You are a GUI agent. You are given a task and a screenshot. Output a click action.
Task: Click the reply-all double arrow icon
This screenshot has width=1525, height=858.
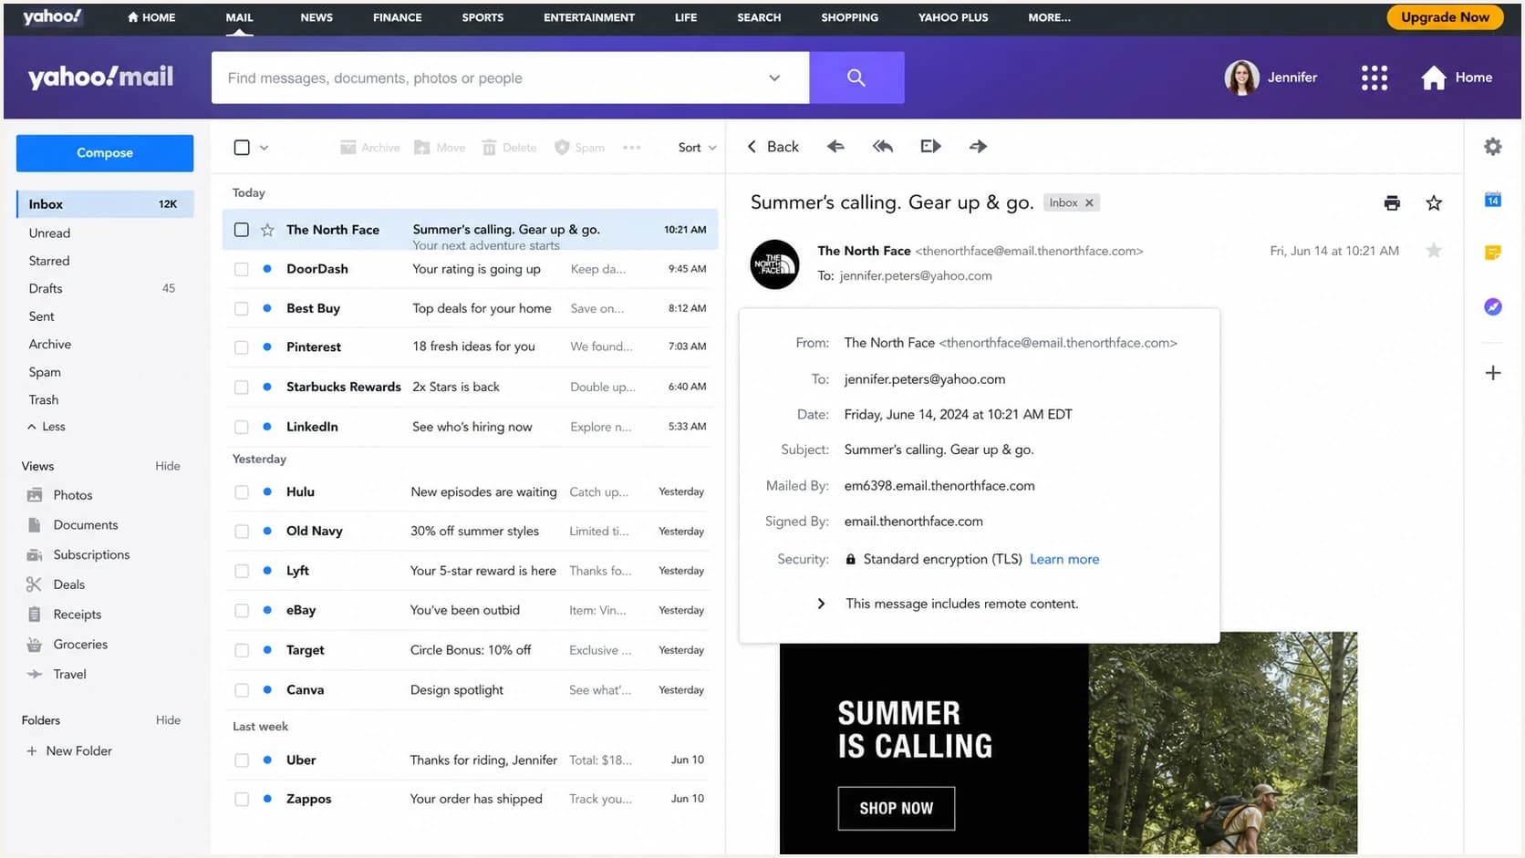coord(882,146)
